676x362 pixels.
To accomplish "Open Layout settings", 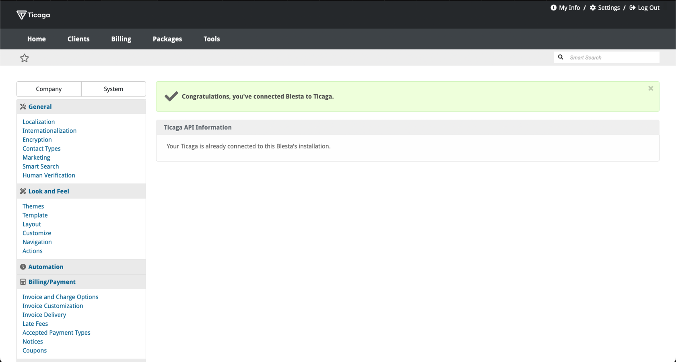I will 32,224.
